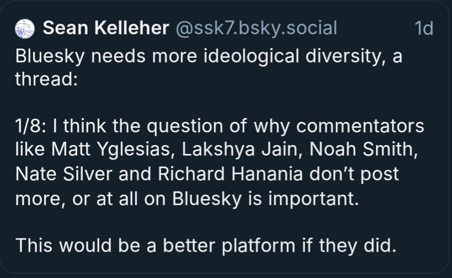Click the word "commentators" in the post

pos(360,126)
